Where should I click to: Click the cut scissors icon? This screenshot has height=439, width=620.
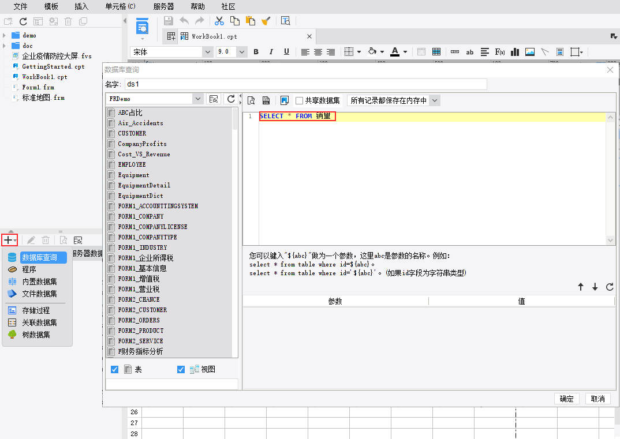(x=219, y=21)
